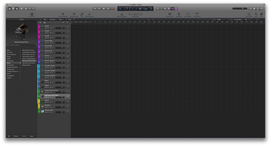Open the Drag No Overlap dropdown
Screen dimensions: 271x146
[x=238, y=20]
